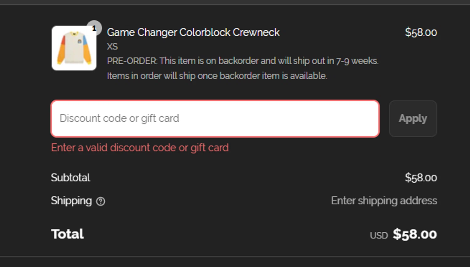The image size is (470, 267).
Task: Click the shipping help question mark icon
Action: tap(101, 201)
